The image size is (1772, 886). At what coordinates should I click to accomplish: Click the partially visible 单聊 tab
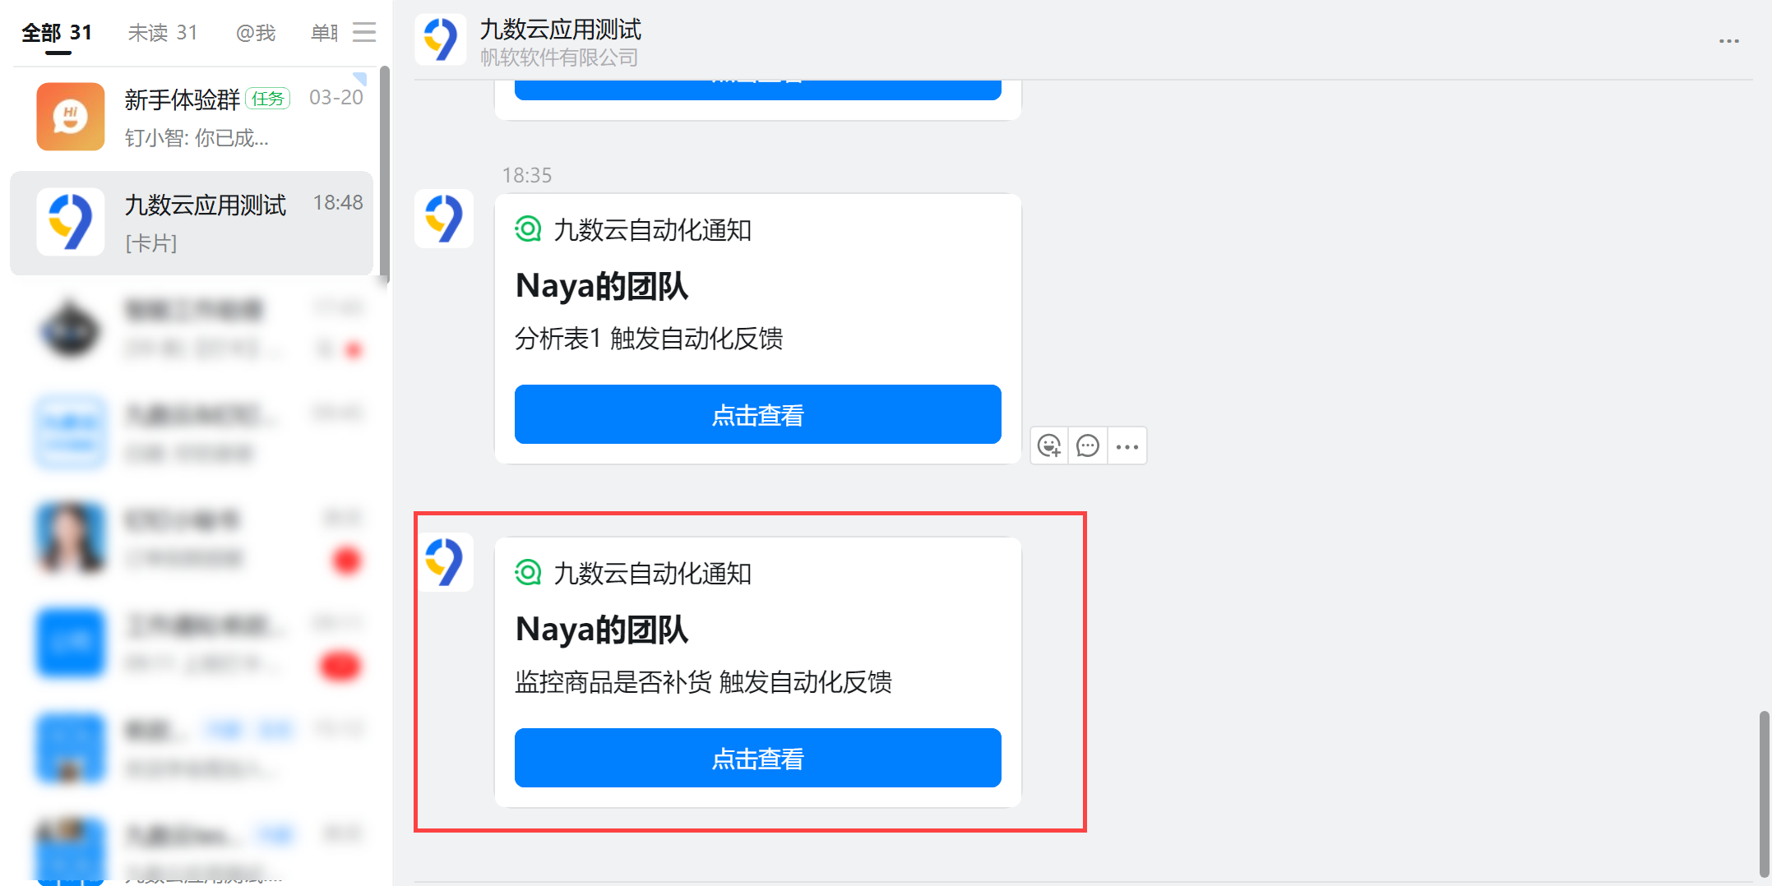click(324, 33)
